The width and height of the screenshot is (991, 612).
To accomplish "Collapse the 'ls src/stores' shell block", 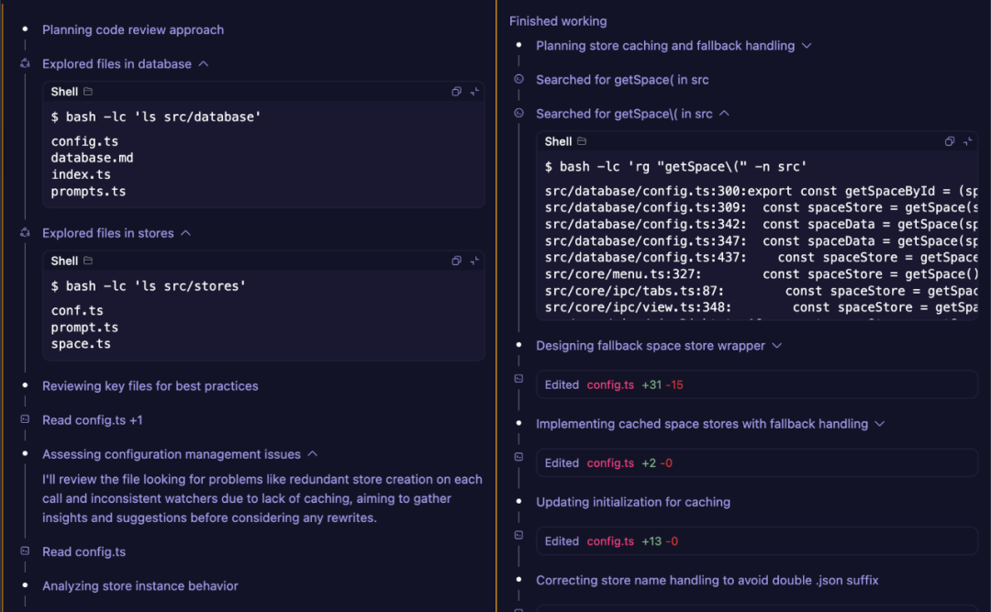I will [474, 261].
